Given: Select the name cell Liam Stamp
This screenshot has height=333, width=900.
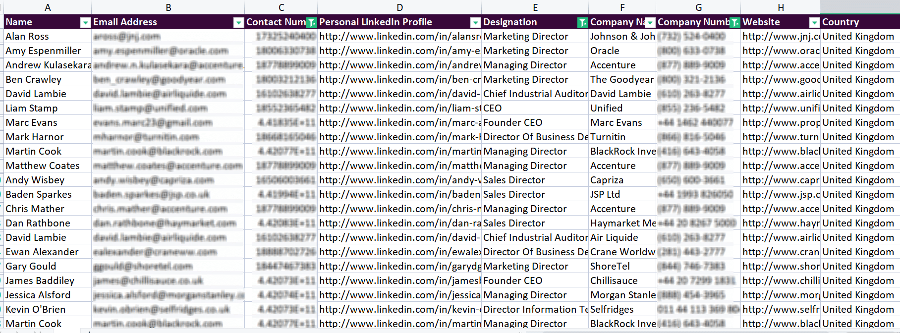Looking at the screenshot, I should (x=48, y=108).
